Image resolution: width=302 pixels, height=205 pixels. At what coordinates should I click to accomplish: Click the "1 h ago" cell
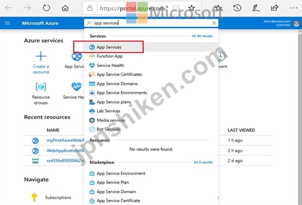click(235, 140)
